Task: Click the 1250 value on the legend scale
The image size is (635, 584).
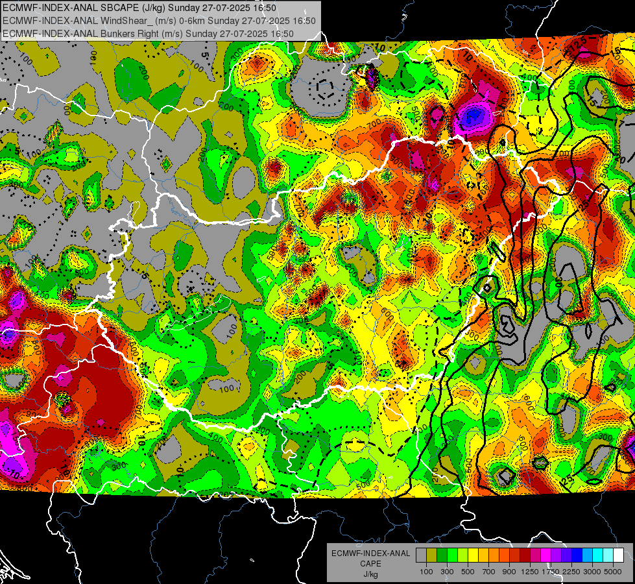Action: tap(530, 572)
